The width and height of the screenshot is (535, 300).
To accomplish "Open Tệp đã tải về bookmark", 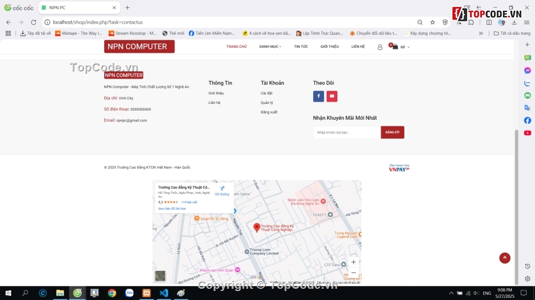I will pos(35,33).
